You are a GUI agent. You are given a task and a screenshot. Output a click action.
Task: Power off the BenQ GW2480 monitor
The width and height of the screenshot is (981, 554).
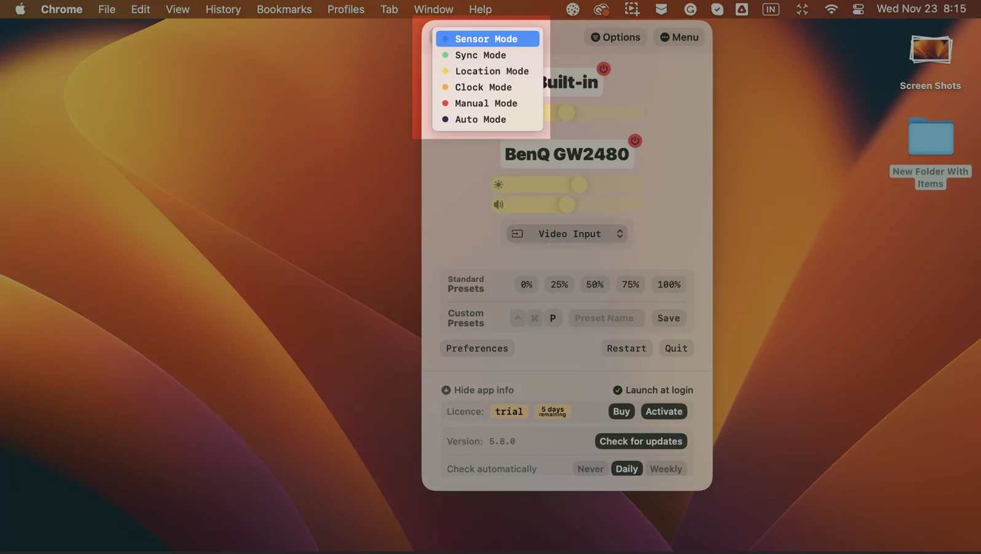[x=635, y=141]
